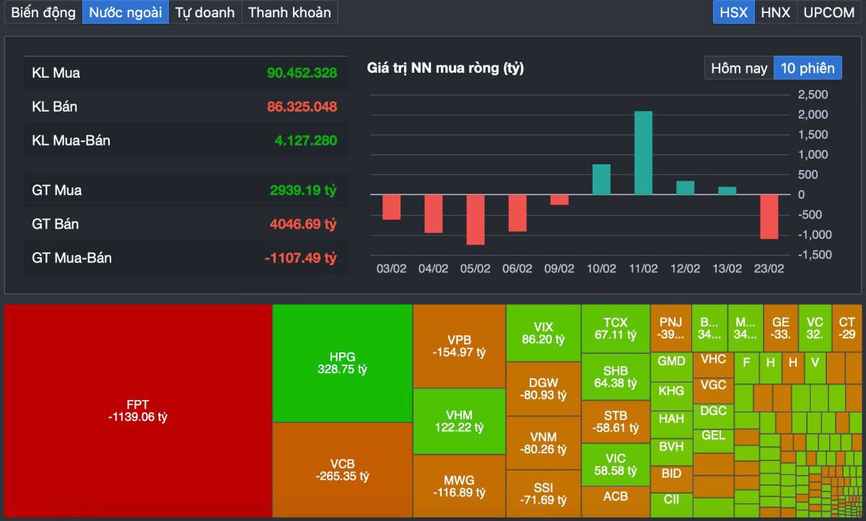
Task: Select GT Bán value 4046.69 tỷ
Action: tap(303, 224)
